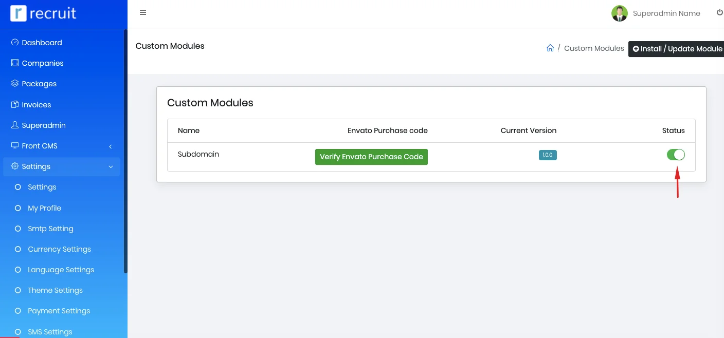Click the Front CMS monitor icon

[15, 146]
